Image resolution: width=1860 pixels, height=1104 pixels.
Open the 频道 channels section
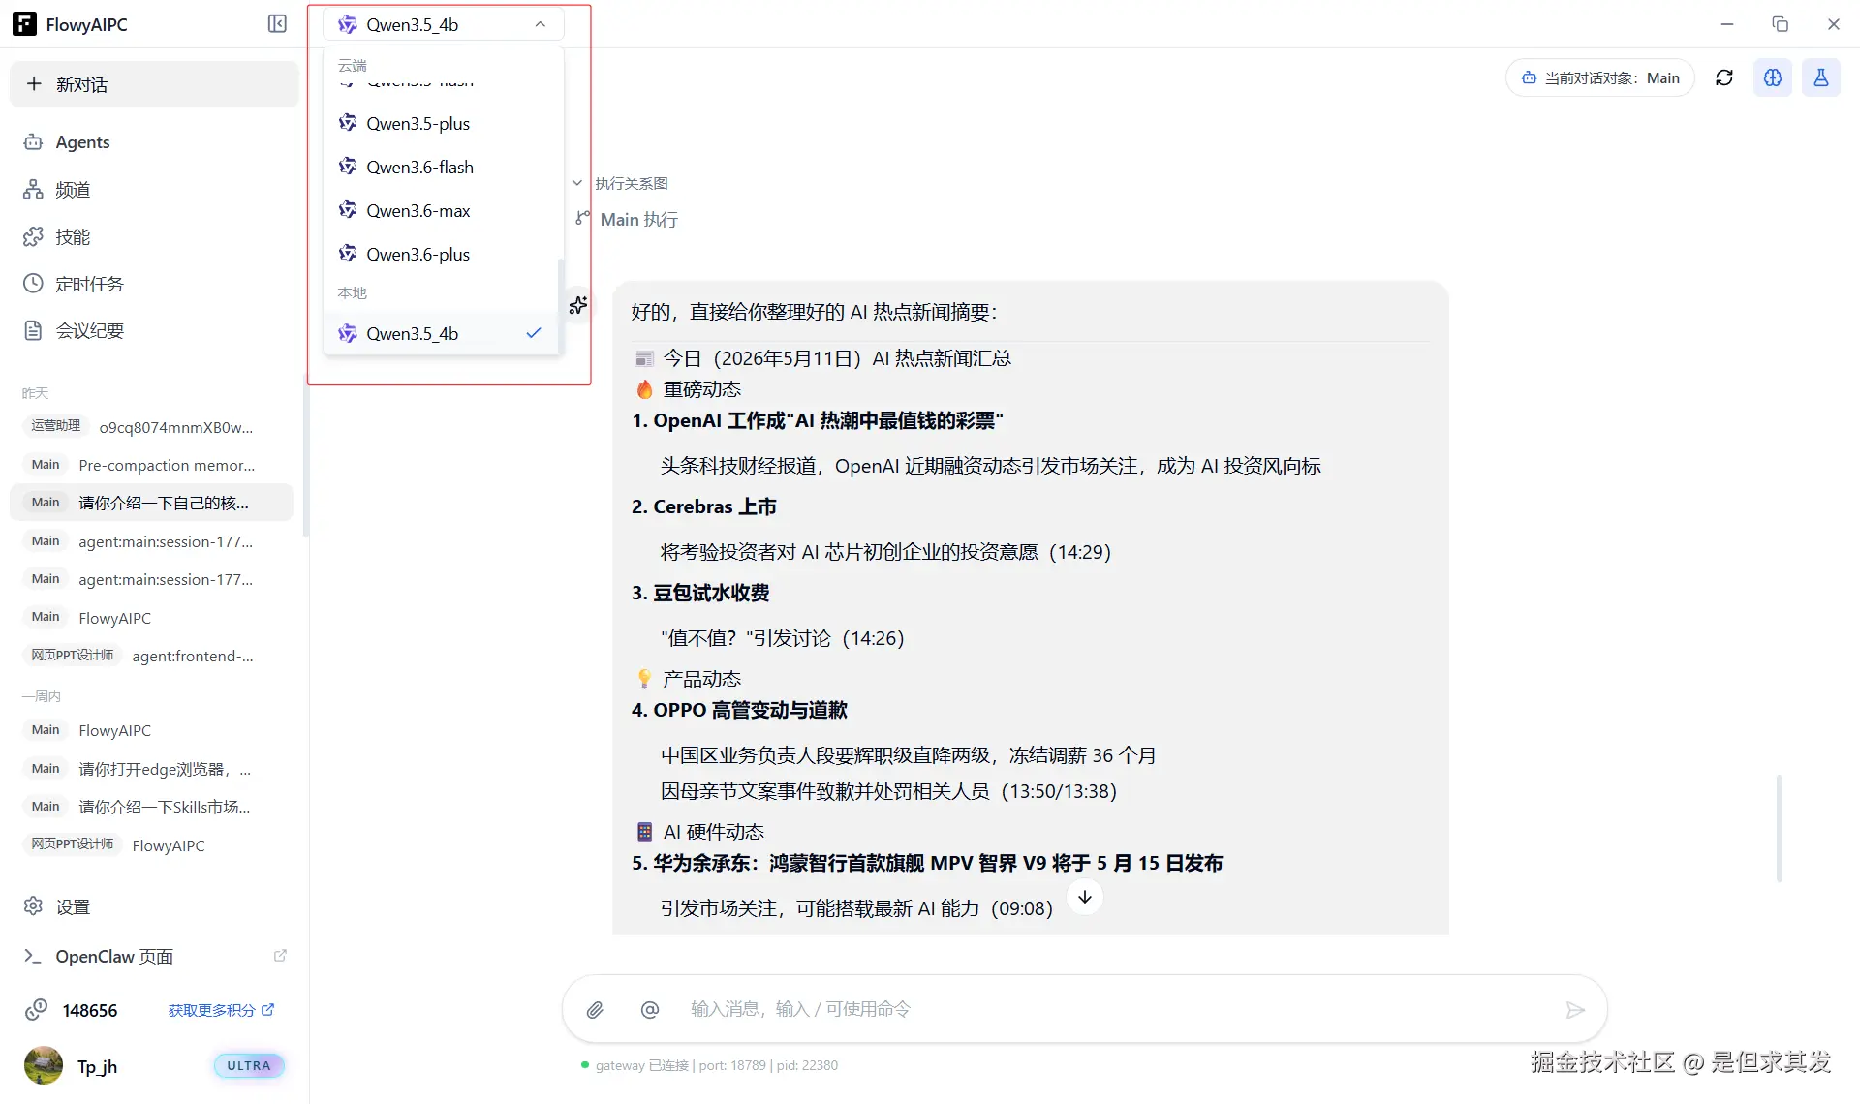[x=154, y=190]
